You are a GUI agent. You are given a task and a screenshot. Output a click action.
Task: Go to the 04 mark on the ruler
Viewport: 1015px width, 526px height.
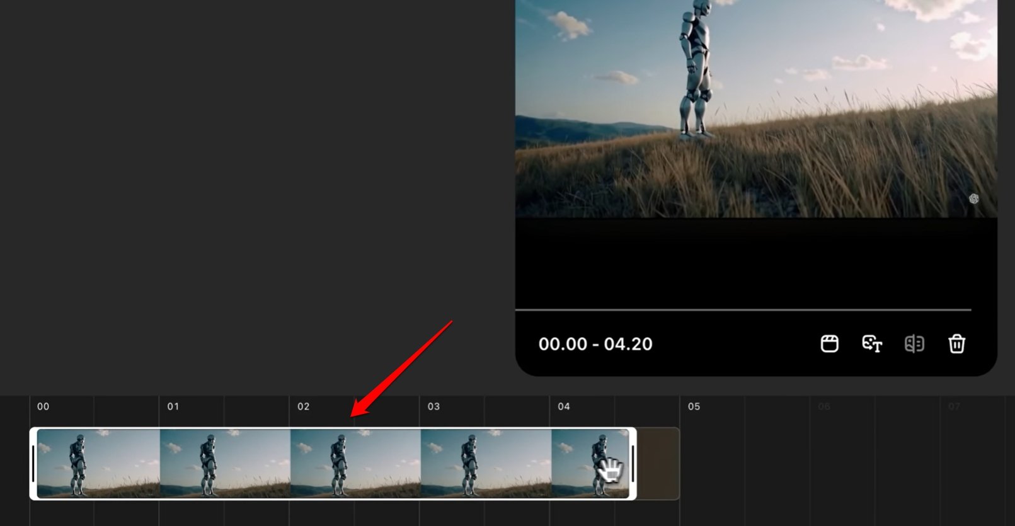tap(564, 406)
